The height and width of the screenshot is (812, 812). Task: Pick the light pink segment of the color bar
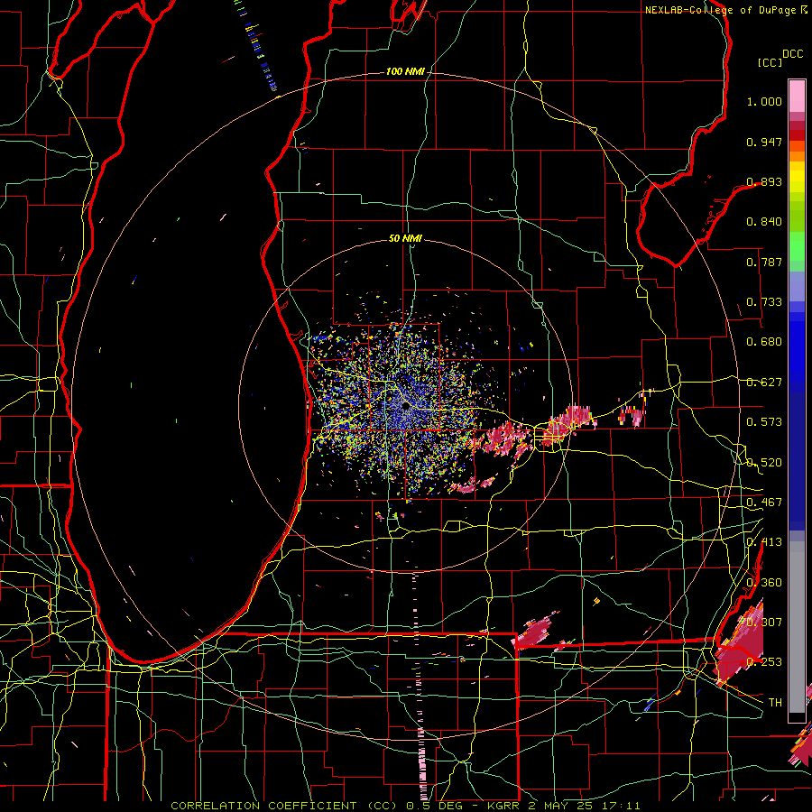[797, 97]
